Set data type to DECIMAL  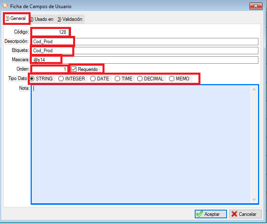140,79
